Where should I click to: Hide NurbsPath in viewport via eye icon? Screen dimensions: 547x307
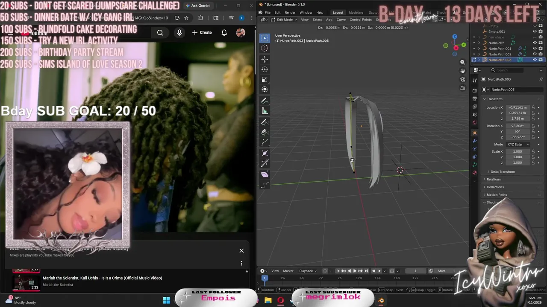tap(535, 43)
